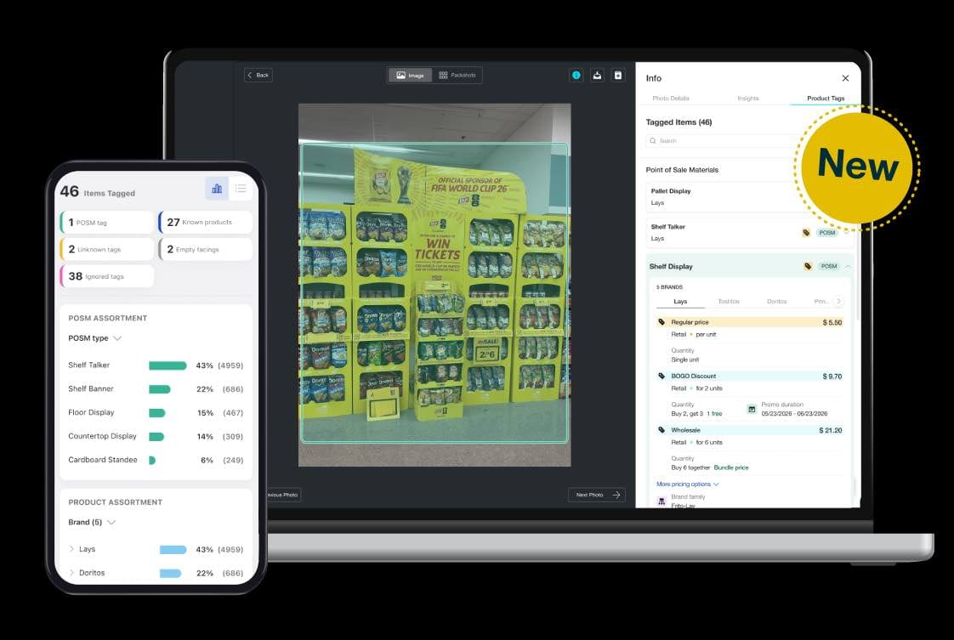Switch to the Image view
The image size is (954, 640).
click(x=410, y=76)
